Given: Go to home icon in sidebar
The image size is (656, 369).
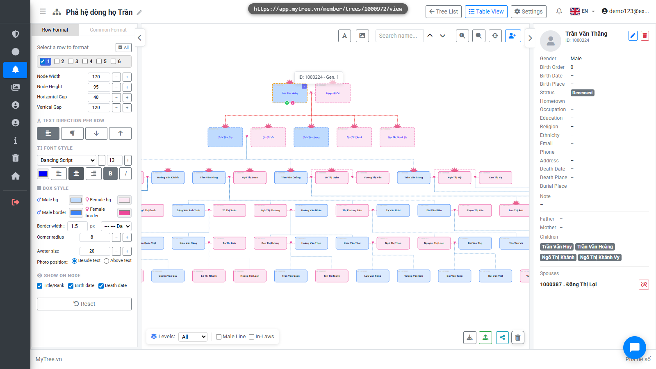Looking at the screenshot, I should point(15,176).
